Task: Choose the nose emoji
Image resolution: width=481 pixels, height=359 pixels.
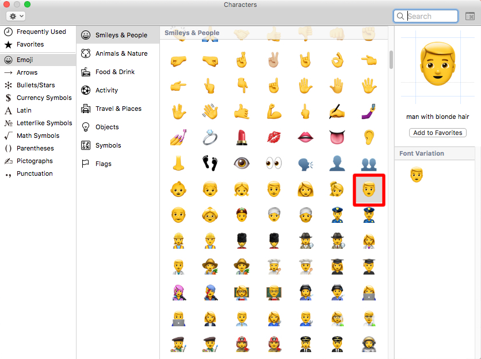Action: pyautogui.click(x=178, y=163)
